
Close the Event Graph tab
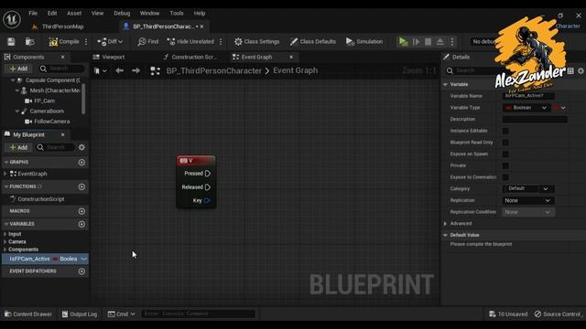[291, 57]
